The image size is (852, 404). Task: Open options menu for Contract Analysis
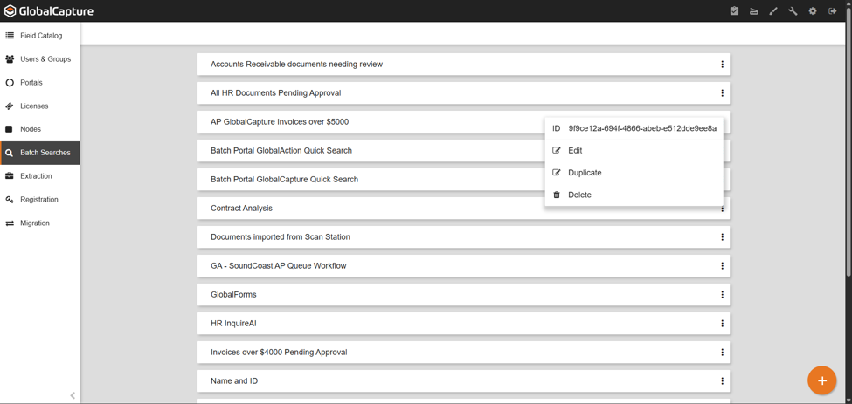click(722, 209)
